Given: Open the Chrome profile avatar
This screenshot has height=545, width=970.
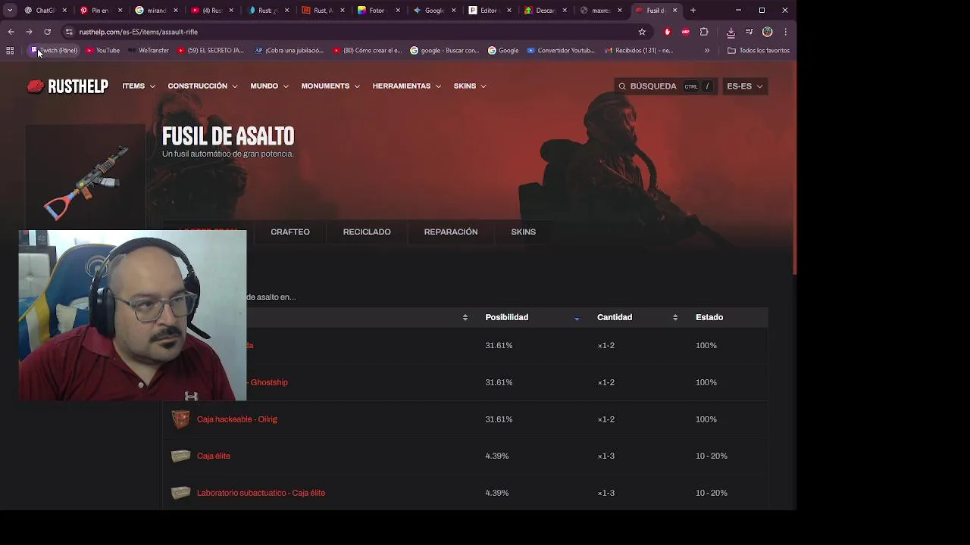Looking at the screenshot, I should (x=767, y=32).
